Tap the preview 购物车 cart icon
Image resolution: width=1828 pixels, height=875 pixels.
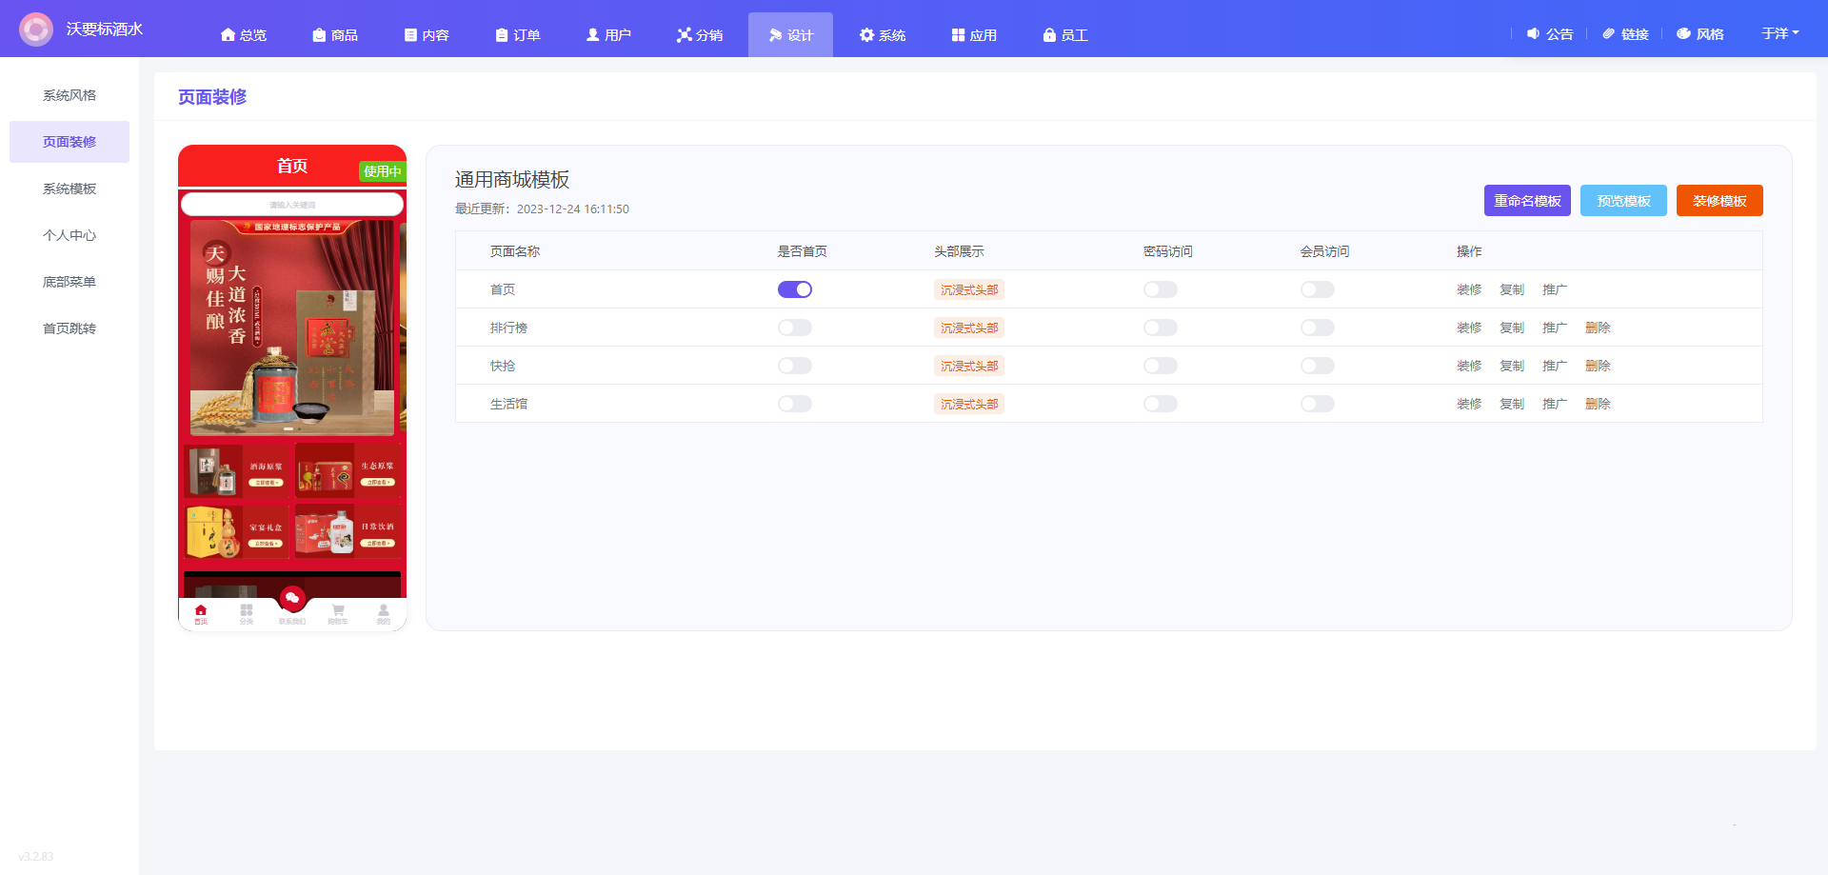tap(338, 610)
